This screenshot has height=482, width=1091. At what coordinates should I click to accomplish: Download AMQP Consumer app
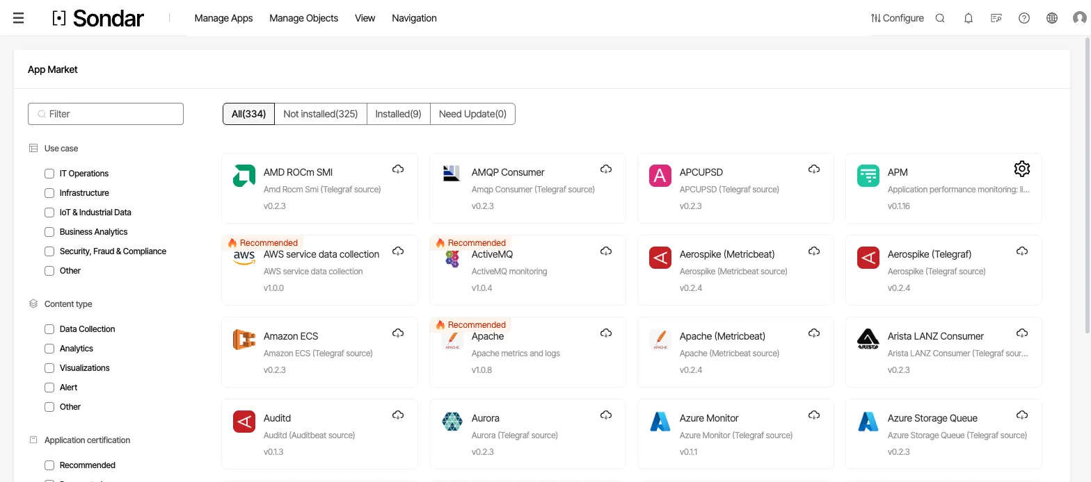pos(606,169)
